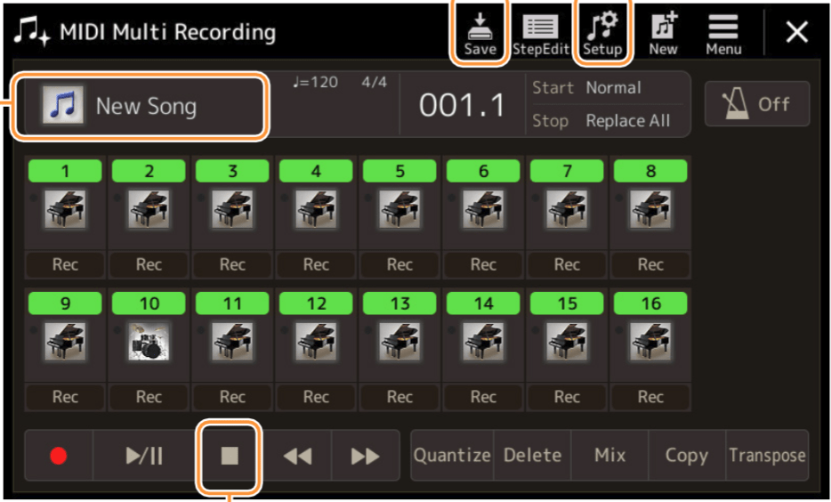
Task: Toggle the metronome Off button
Action: pos(757,104)
